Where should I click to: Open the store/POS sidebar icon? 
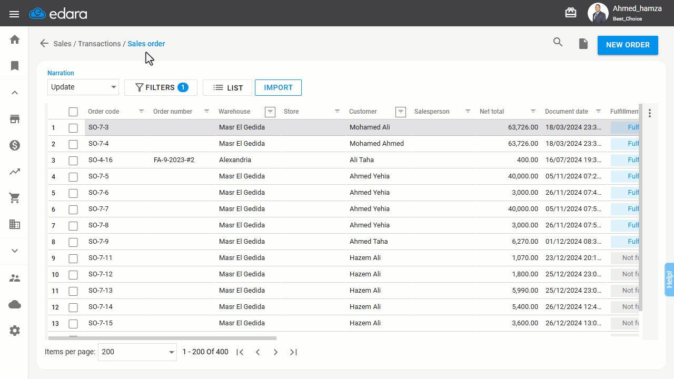pyautogui.click(x=15, y=119)
